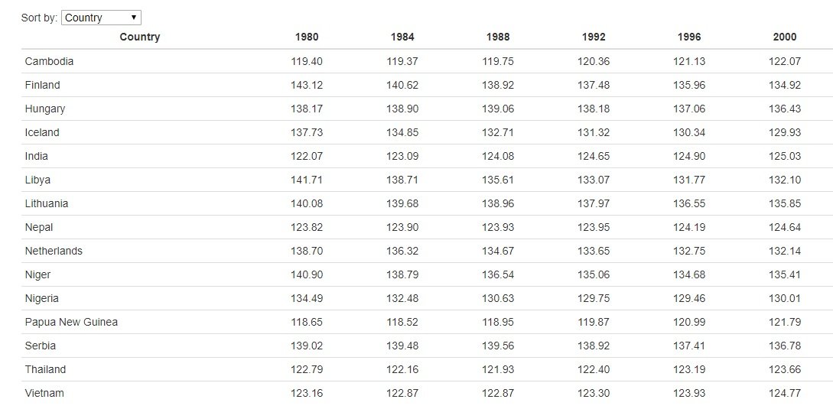The width and height of the screenshot is (833, 409).
Task: Select the 1992 column header
Action: (x=594, y=37)
